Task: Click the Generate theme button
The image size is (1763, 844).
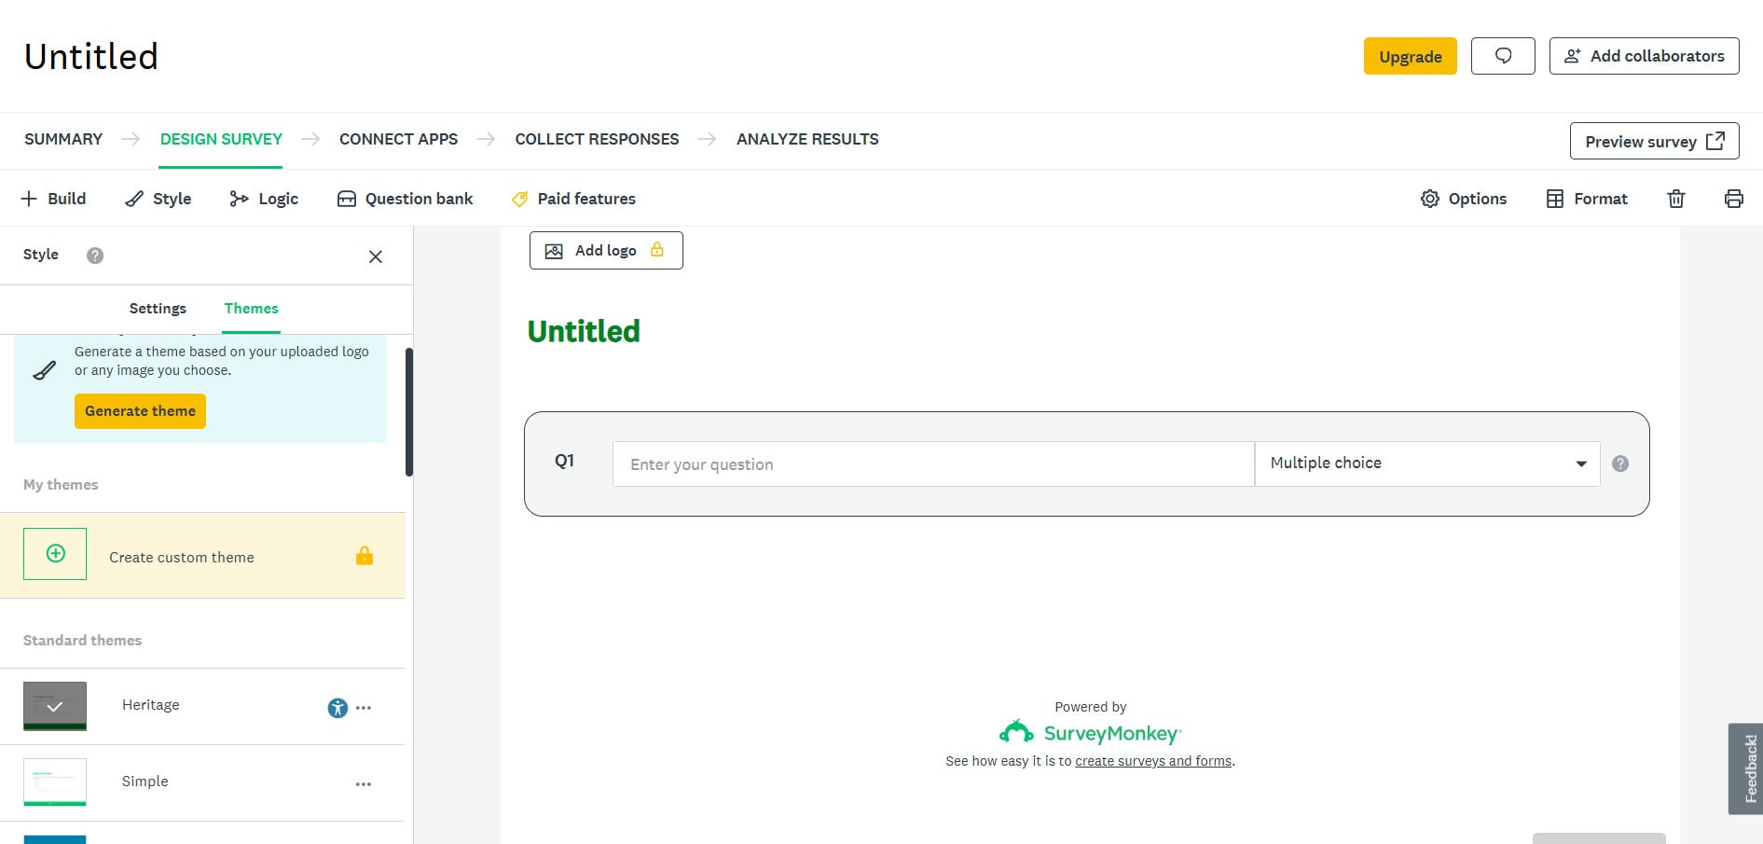Action: click(140, 411)
